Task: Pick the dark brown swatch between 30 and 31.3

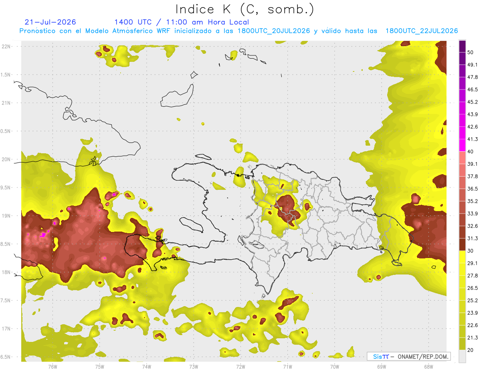Action: click(462, 245)
